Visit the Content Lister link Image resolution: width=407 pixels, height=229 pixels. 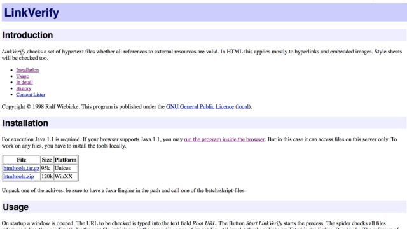coord(31,95)
